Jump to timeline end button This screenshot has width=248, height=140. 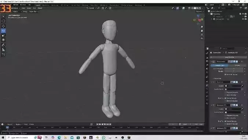pyautogui.click(x=110, y=124)
